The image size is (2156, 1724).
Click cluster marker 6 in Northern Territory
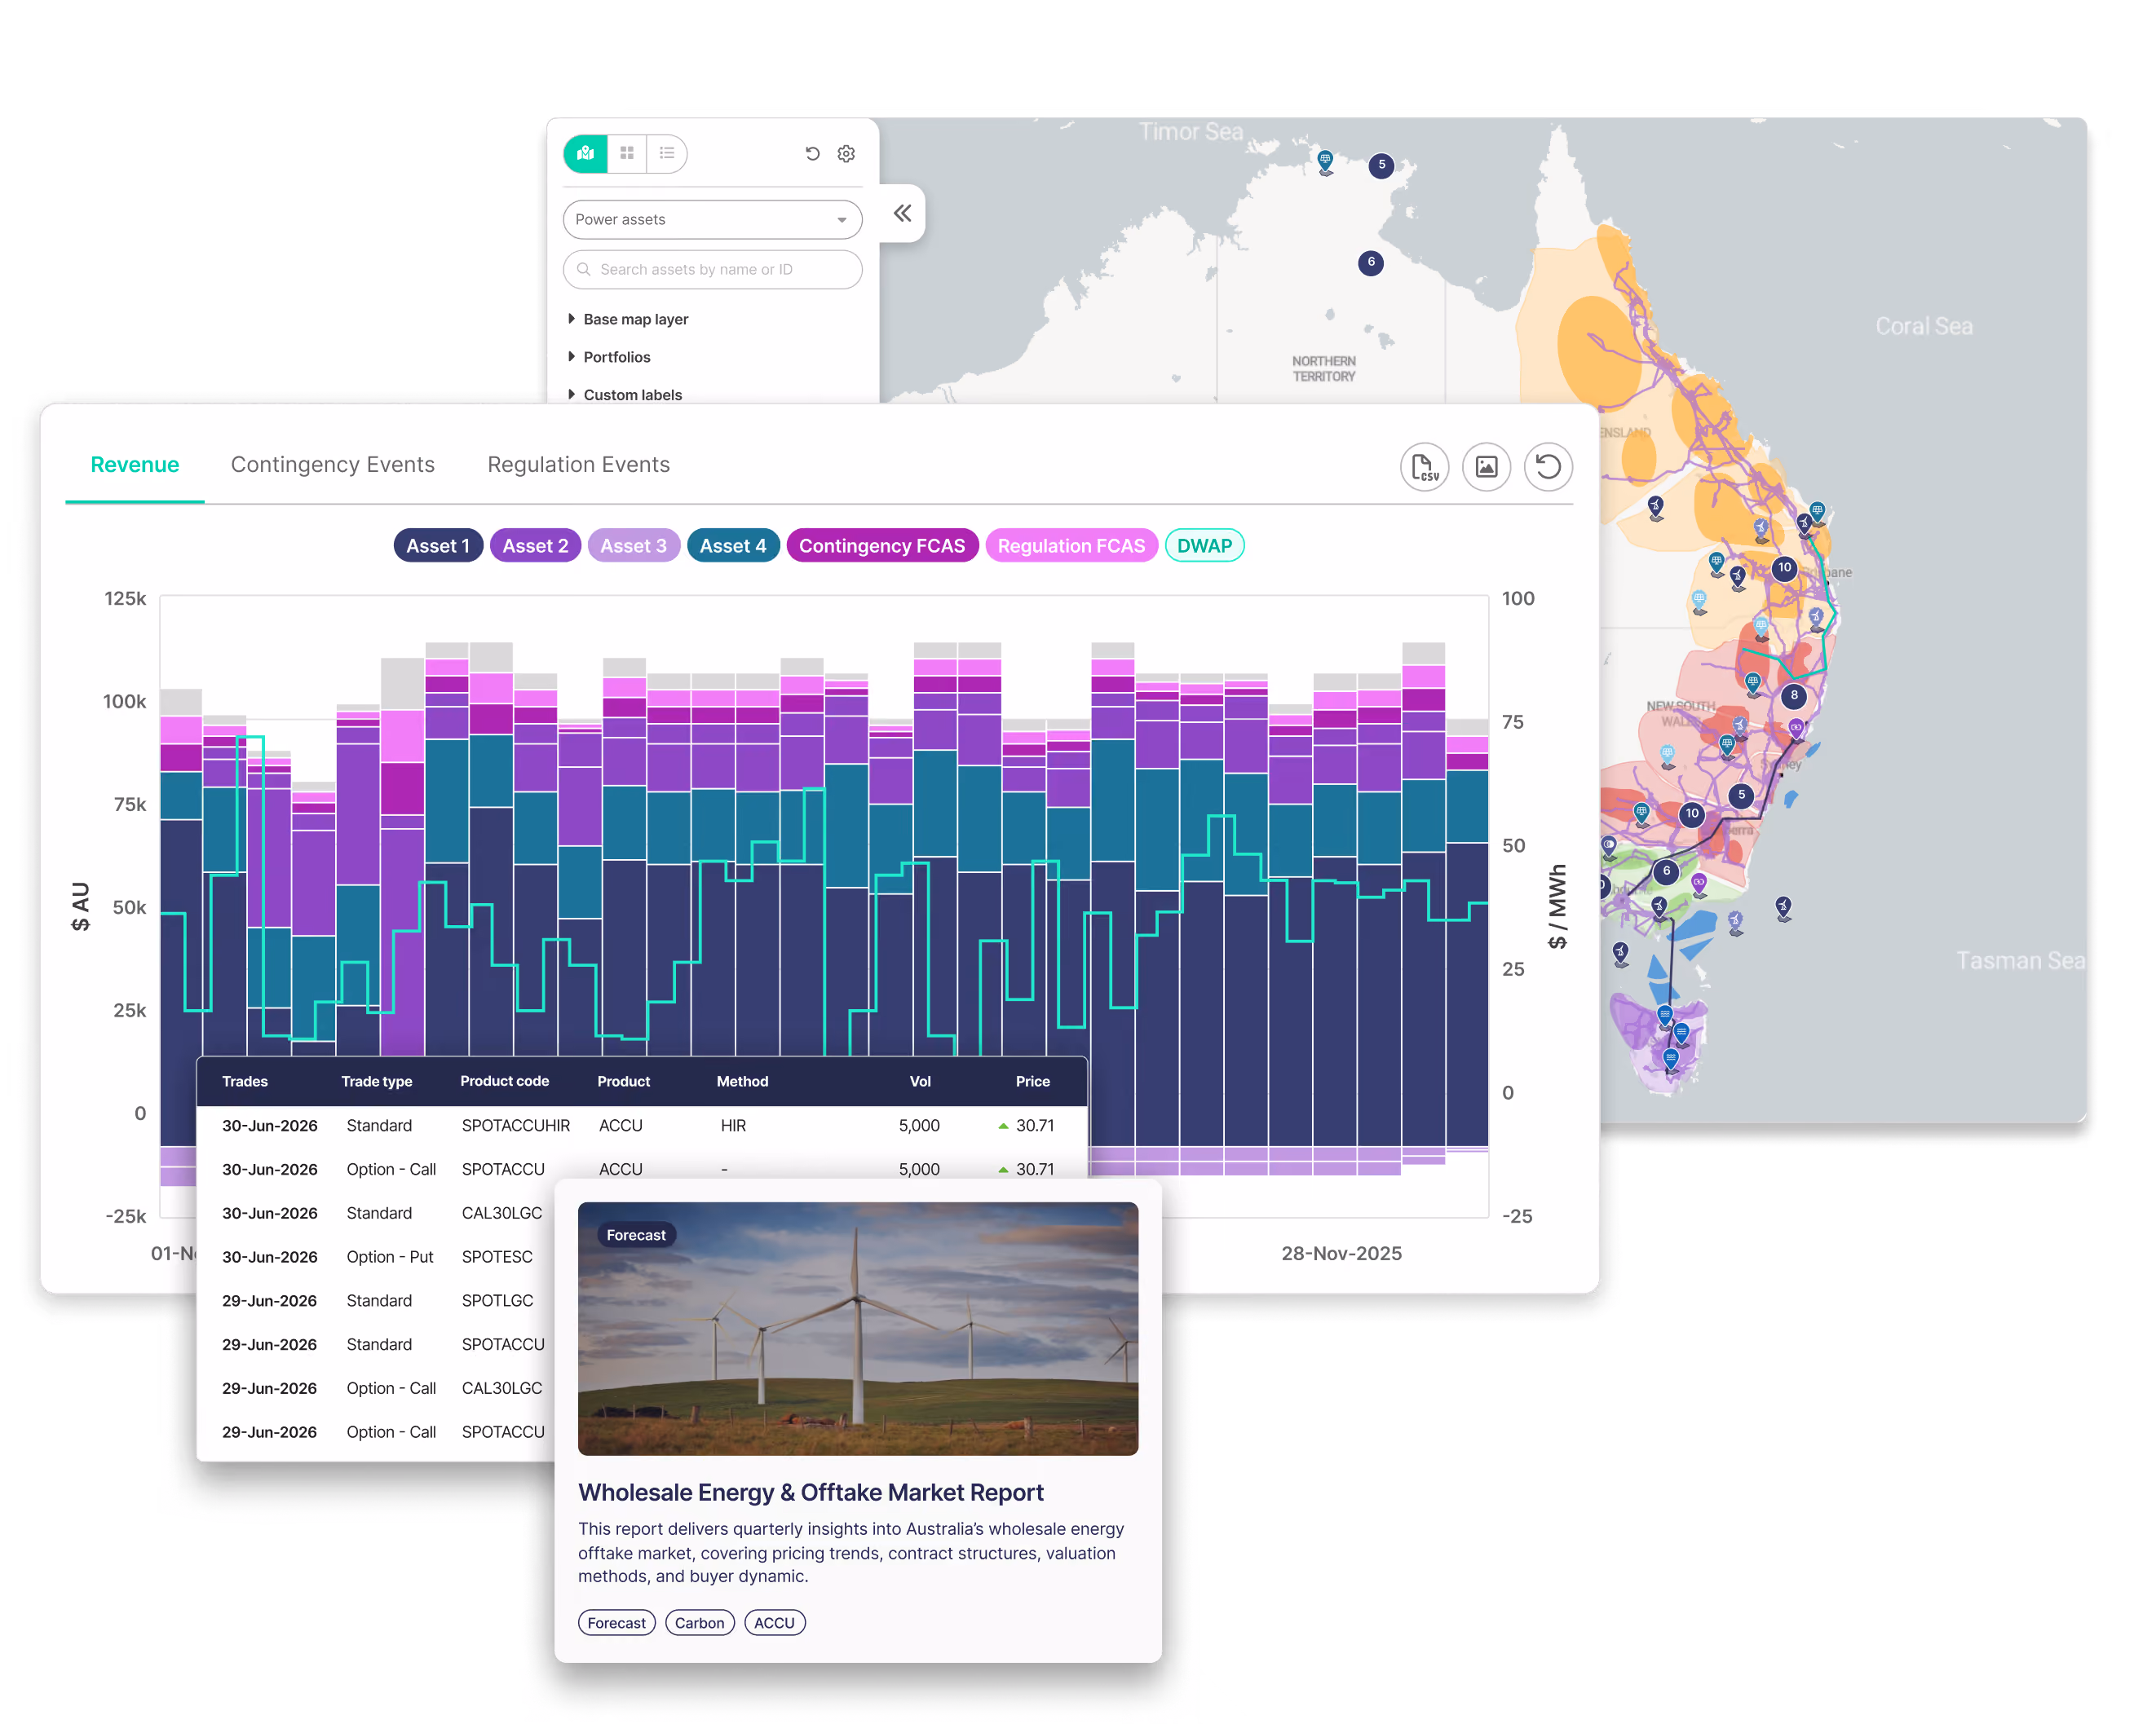coord(1370,262)
